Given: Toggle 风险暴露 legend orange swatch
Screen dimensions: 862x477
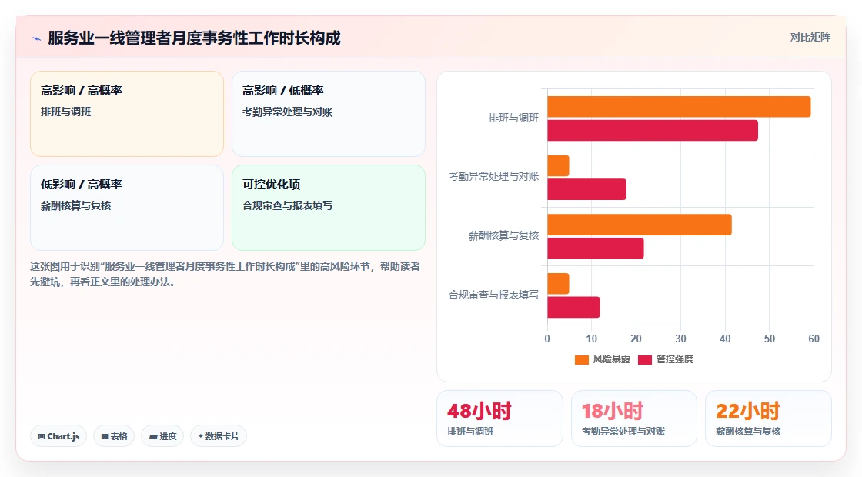Looking at the screenshot, I should pos(582,360).
